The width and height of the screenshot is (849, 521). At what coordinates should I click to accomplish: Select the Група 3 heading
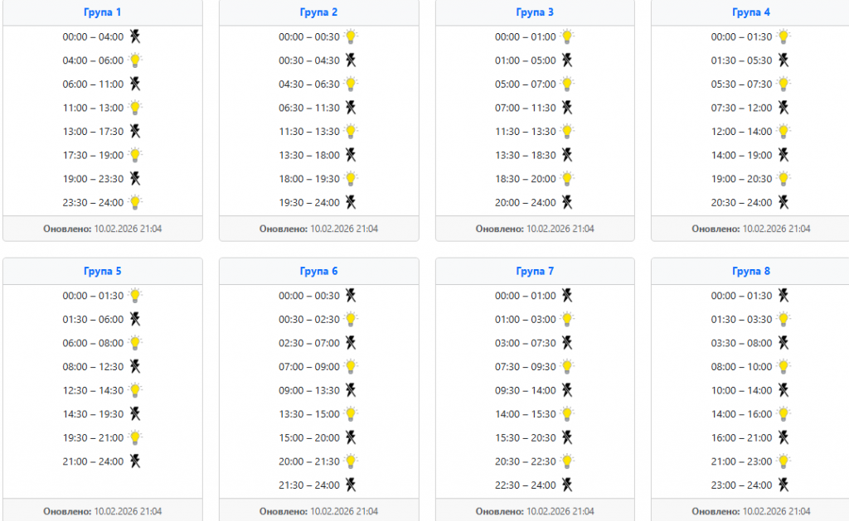[x=535, y=12]
